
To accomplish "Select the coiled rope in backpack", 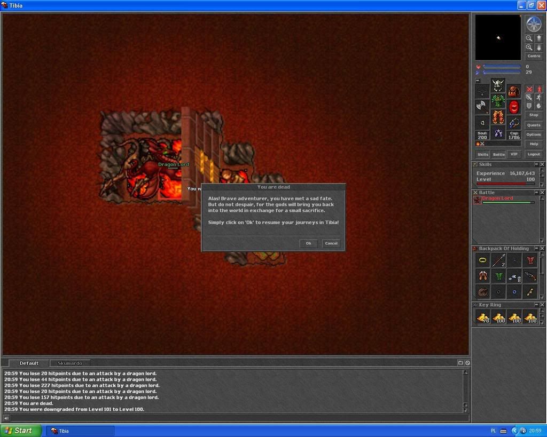I will click(x=483, y=292).
